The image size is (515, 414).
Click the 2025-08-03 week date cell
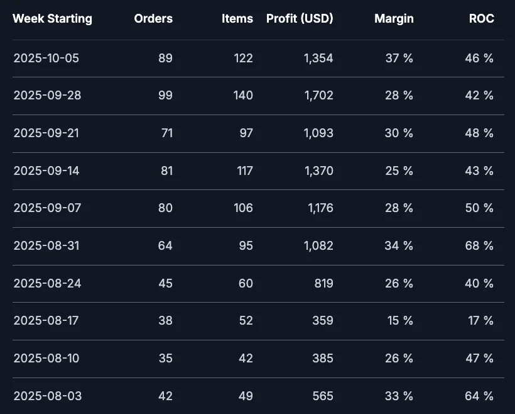coord(46,396)
